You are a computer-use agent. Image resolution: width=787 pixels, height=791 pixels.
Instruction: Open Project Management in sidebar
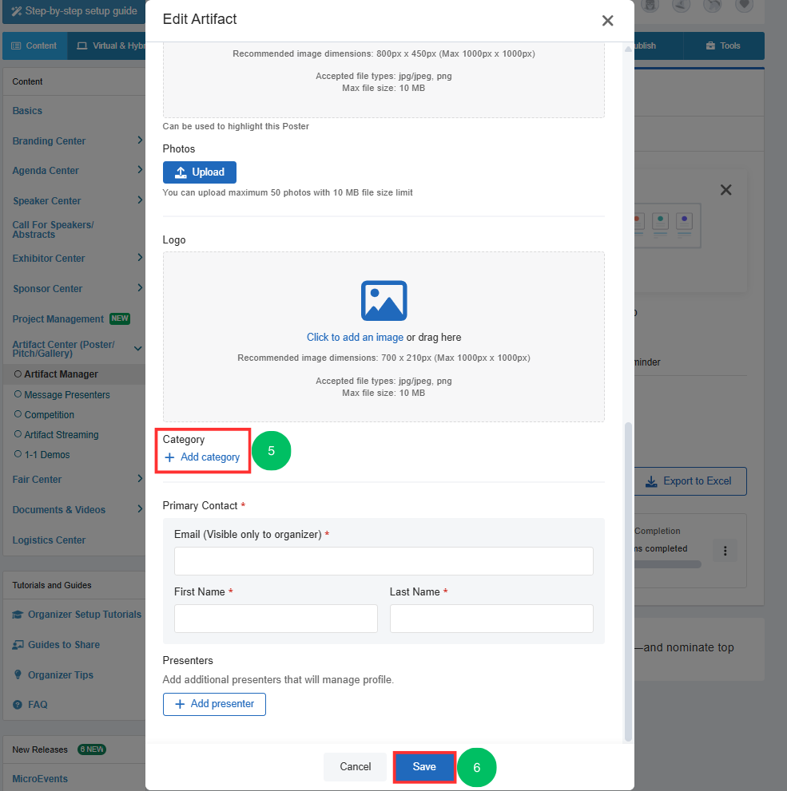pos(58,318)
